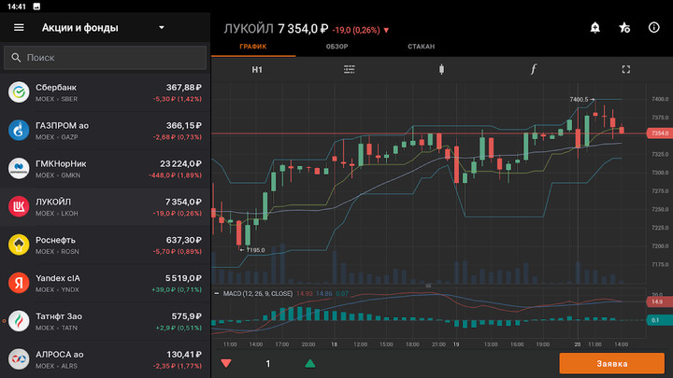Click the MOEX • SBER ticker label
The width and height of the screenshot is (673, 378).
tap(57, 99)
